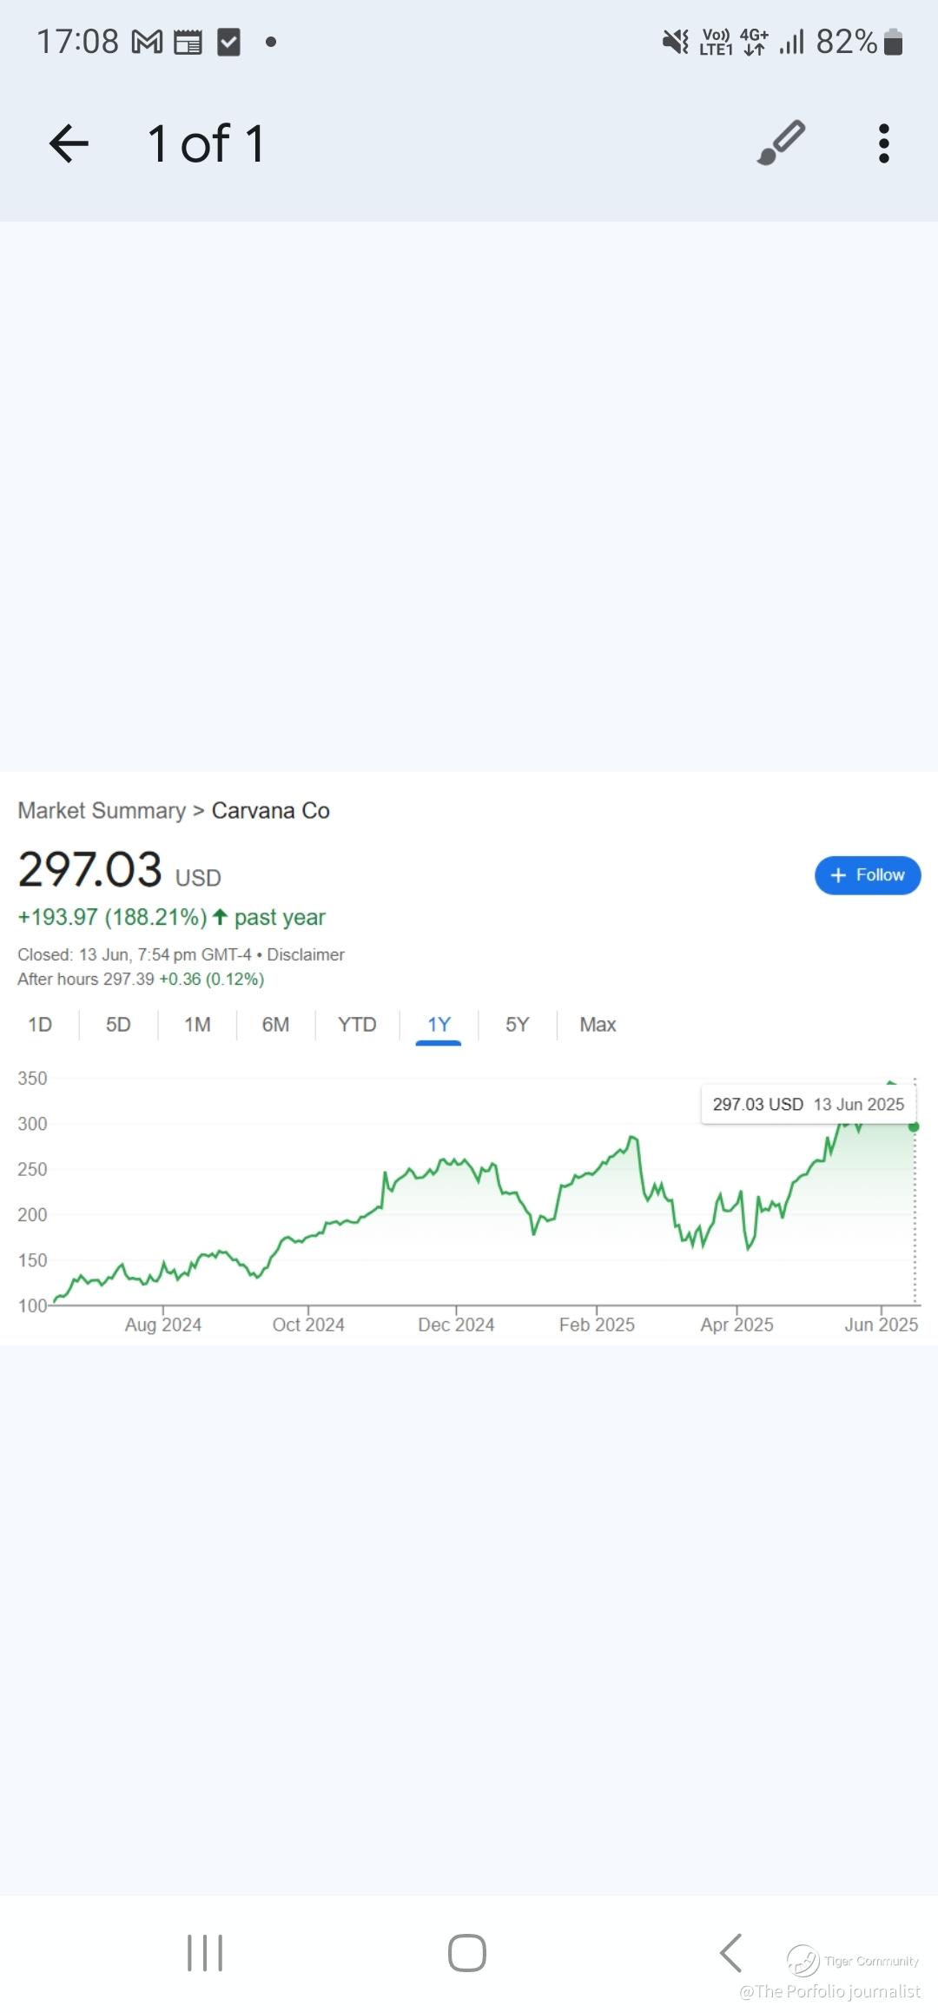The height and width of the screenshot is (2013, 938).
Task: Open the edit brush tool
Action: click(781, 143)
